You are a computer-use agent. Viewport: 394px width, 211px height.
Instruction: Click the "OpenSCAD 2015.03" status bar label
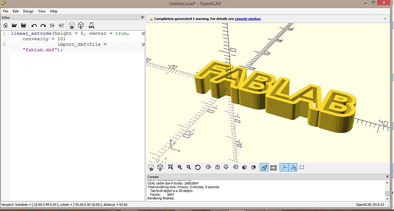(x=370, y=205)
